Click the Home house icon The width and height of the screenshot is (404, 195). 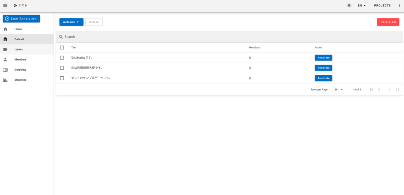point(5,29)
